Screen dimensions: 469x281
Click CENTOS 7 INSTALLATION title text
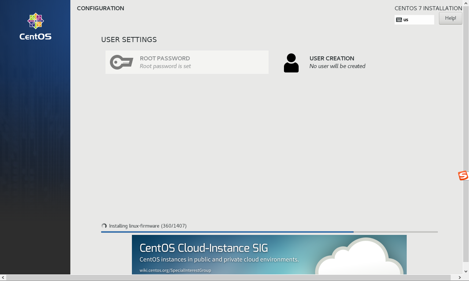pyautogui.click(x=428, y=8)
